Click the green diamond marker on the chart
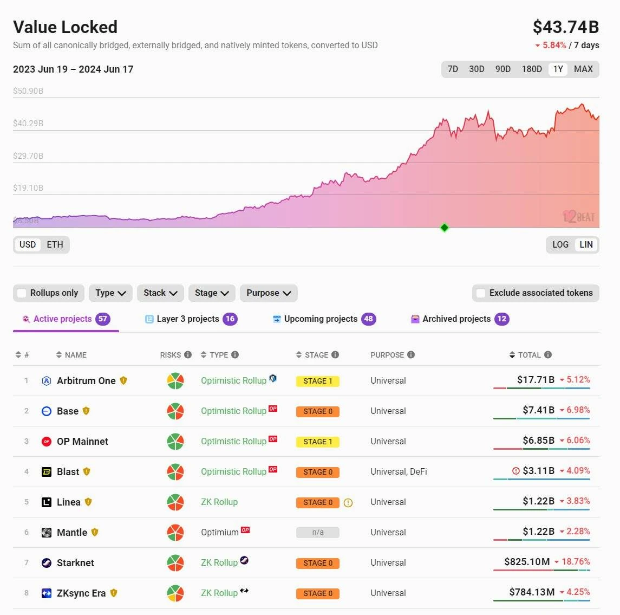The image size is (620, 615). 443,228
